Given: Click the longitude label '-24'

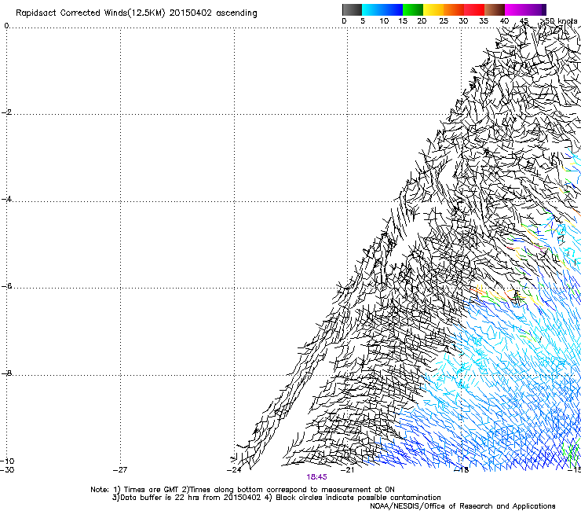Looking at the screenshot, I should click(234, 470).
